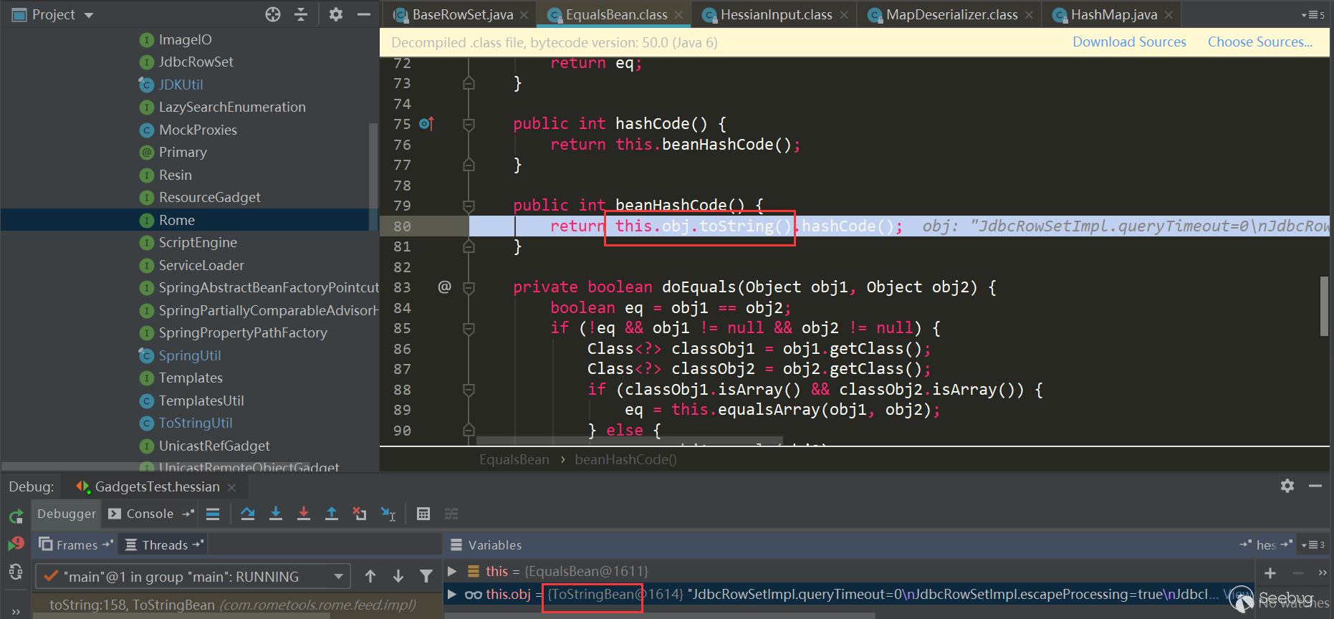
Task: Open the thread selector dropdown showing main RUNNING
Action: click(x=193, y=577)
